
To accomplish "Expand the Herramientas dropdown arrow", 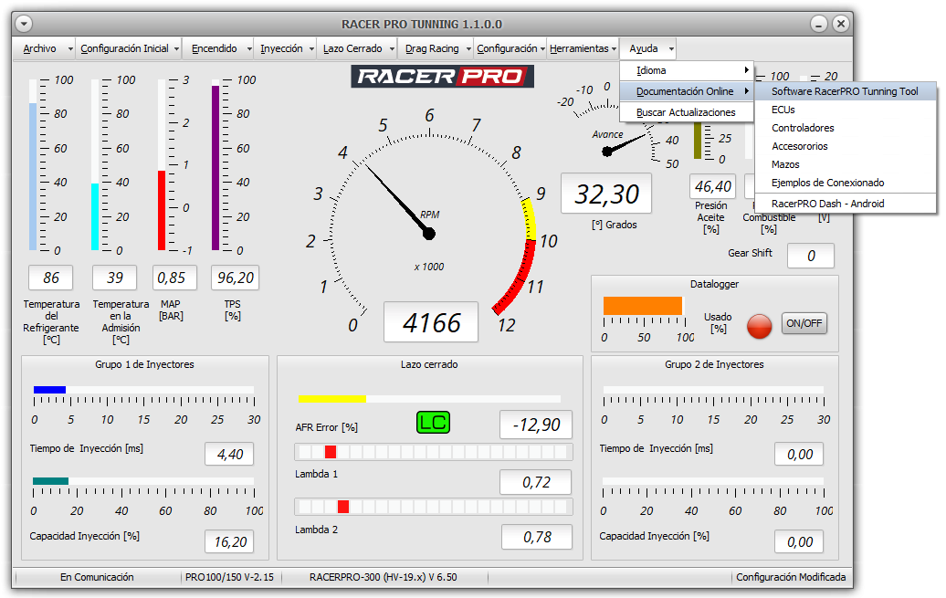I will (x=615, y=49).
